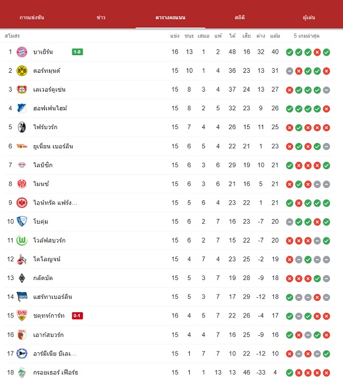This screenshot has height=385, width=343.
Task: Click the Bayern Munich club crest
Action: point(21,52)
